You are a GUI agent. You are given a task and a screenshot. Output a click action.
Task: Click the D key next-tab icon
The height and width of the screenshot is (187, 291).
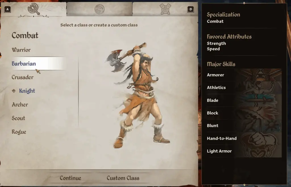click(191, 9)
